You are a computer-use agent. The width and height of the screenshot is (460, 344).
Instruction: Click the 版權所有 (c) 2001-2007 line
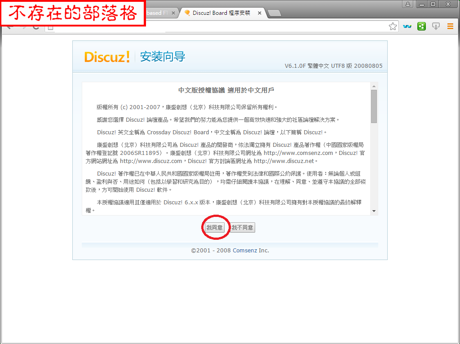pyautogui.click(x=187, y=107)
